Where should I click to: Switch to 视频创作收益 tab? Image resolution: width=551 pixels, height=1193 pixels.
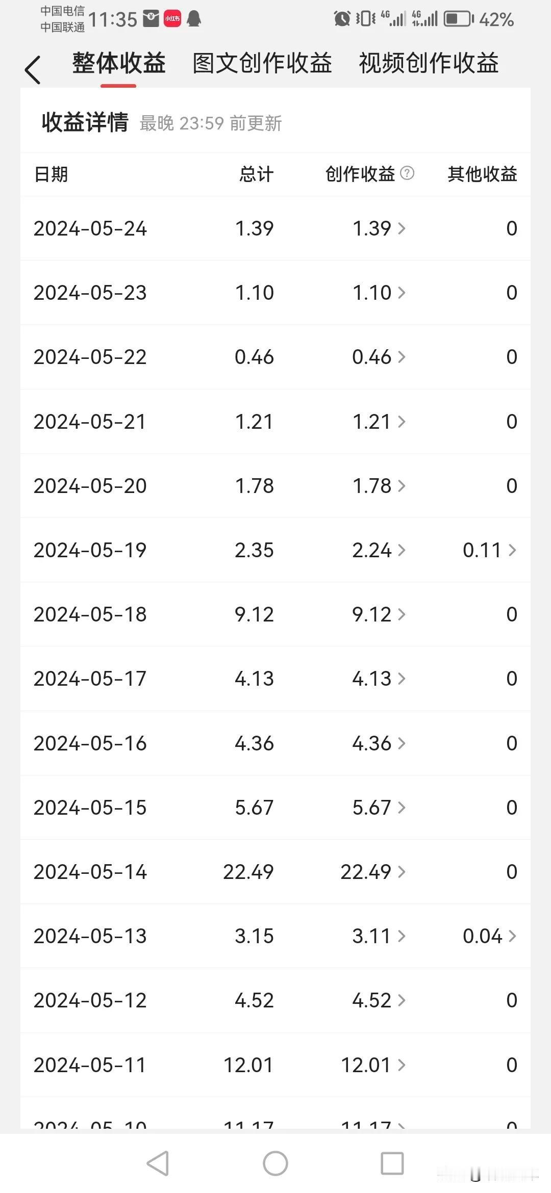click(x=429, y=64)
